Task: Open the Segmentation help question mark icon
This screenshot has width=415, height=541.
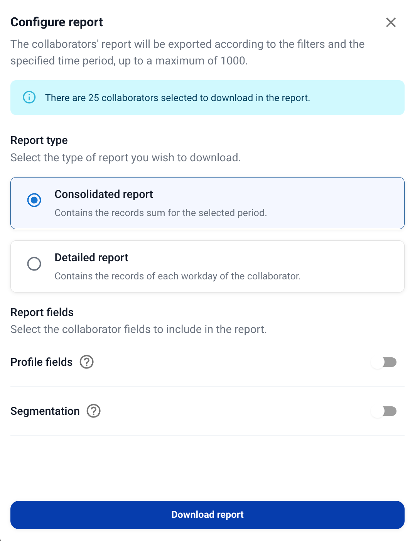Action: (94, 411)
